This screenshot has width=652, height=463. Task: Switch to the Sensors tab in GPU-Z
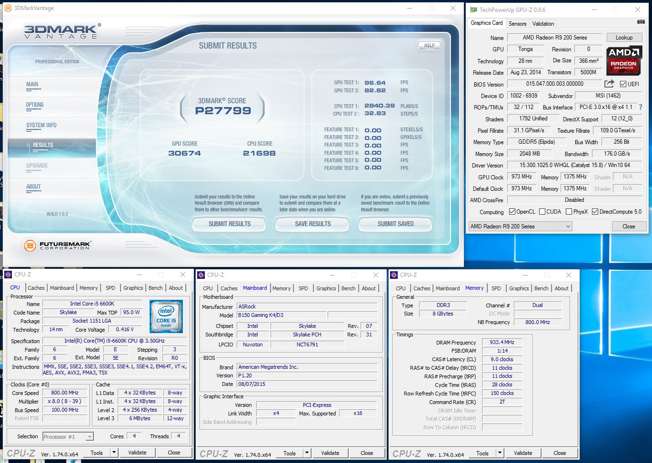(517, 24)
